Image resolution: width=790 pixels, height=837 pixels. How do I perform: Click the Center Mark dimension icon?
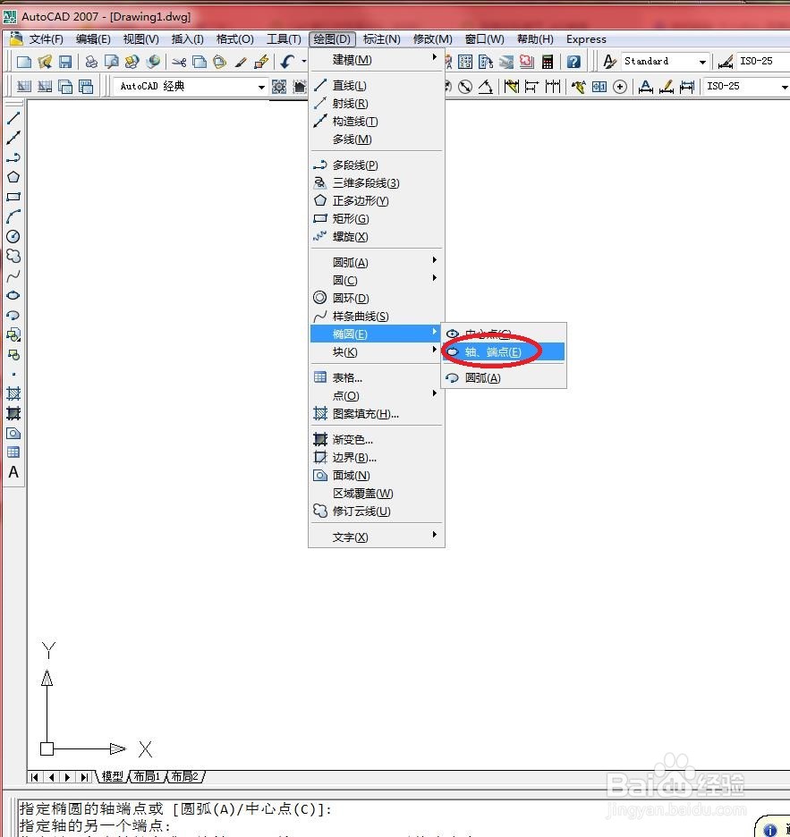pyautogui.click(x=620, y=87)
